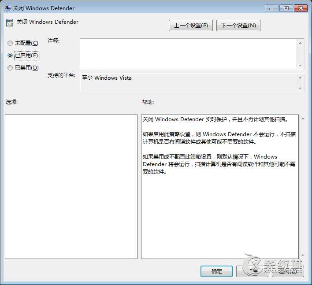Go to next setting 下一个设置(N)

pos(238,26)
